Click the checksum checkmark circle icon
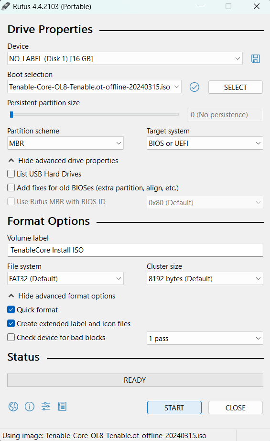Screen dimensions: 270x441 [x=194, y=87]
